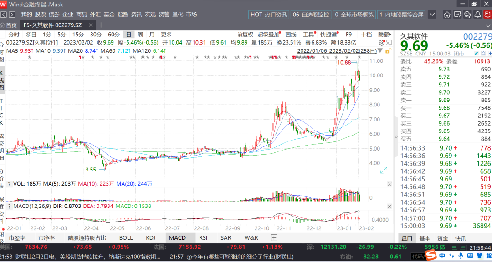Close the MACD indicator panel
Screen dimensions: 492x262
pyautogui.click(x=389, y=206)
